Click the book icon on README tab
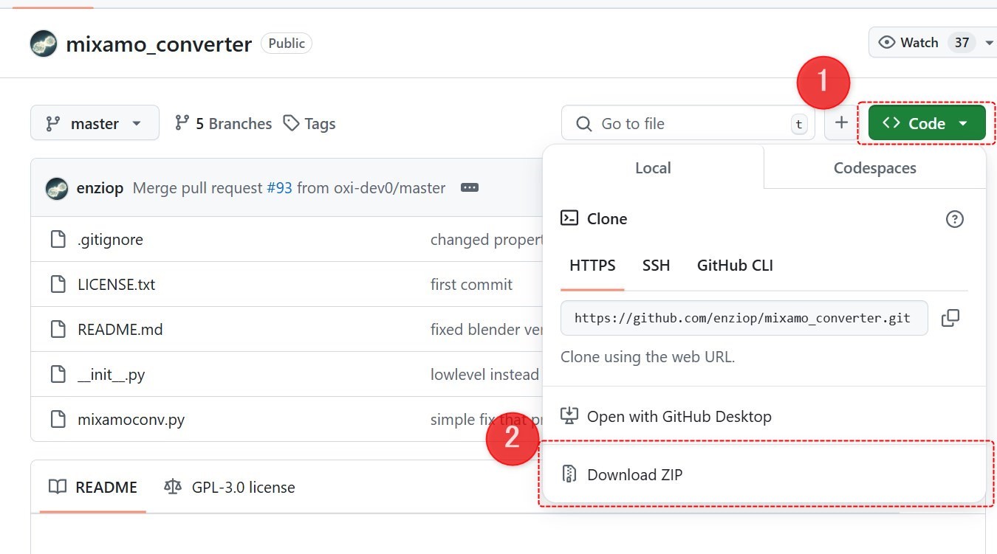Image resolution: width=997 pixels, height=554 pixels. (57, 487)
